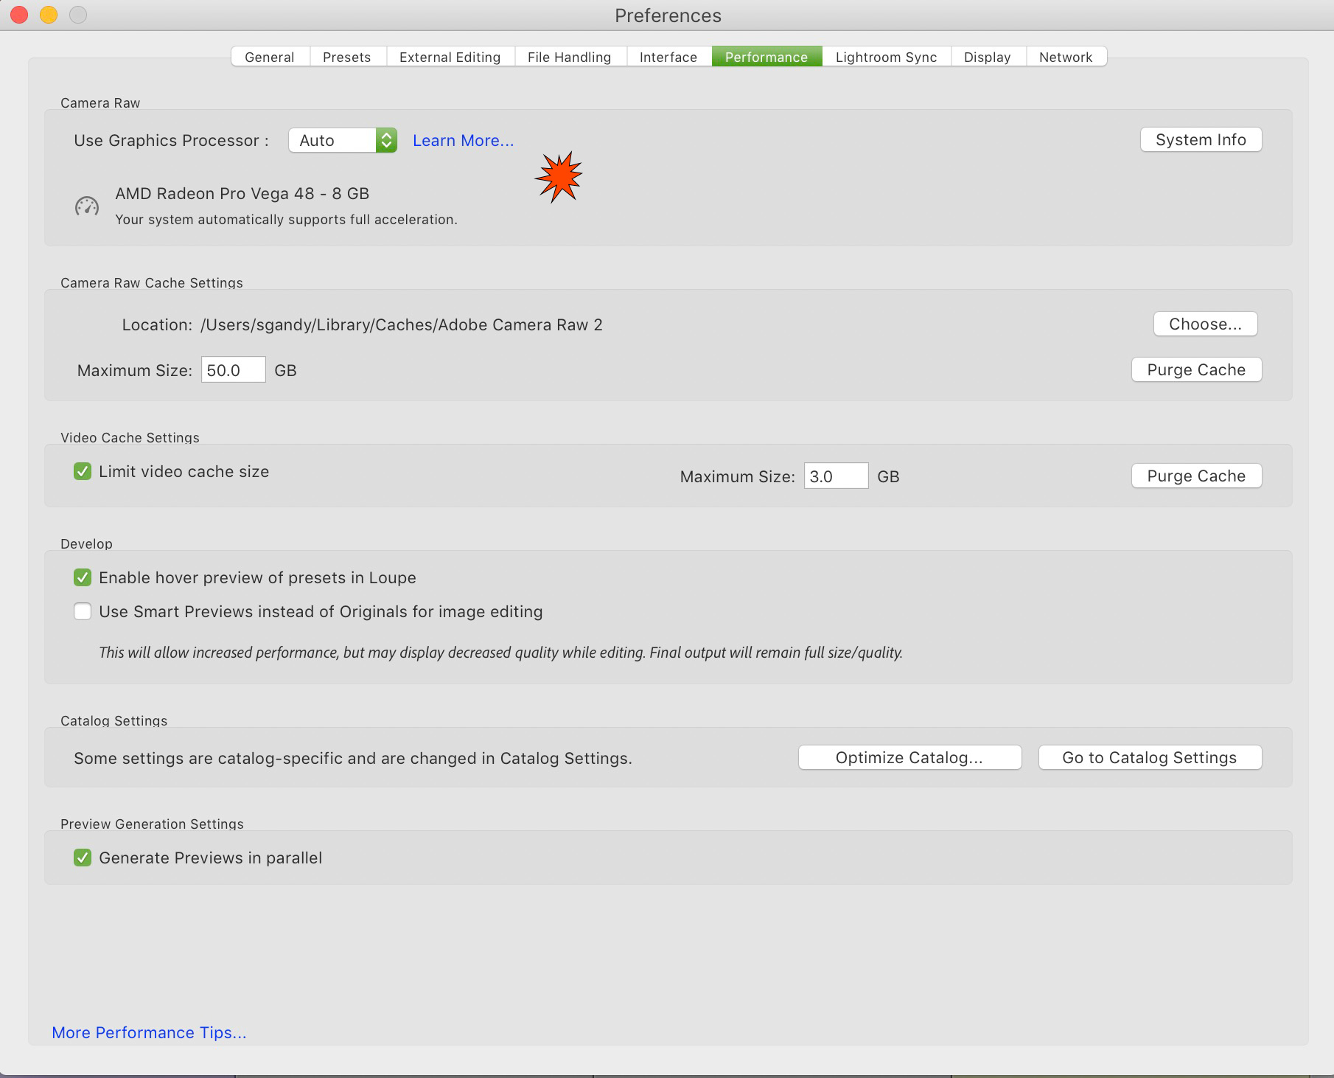Follow the Learn More... link
Viewport: 1334px width, 1078px height.
pos(464,140)
